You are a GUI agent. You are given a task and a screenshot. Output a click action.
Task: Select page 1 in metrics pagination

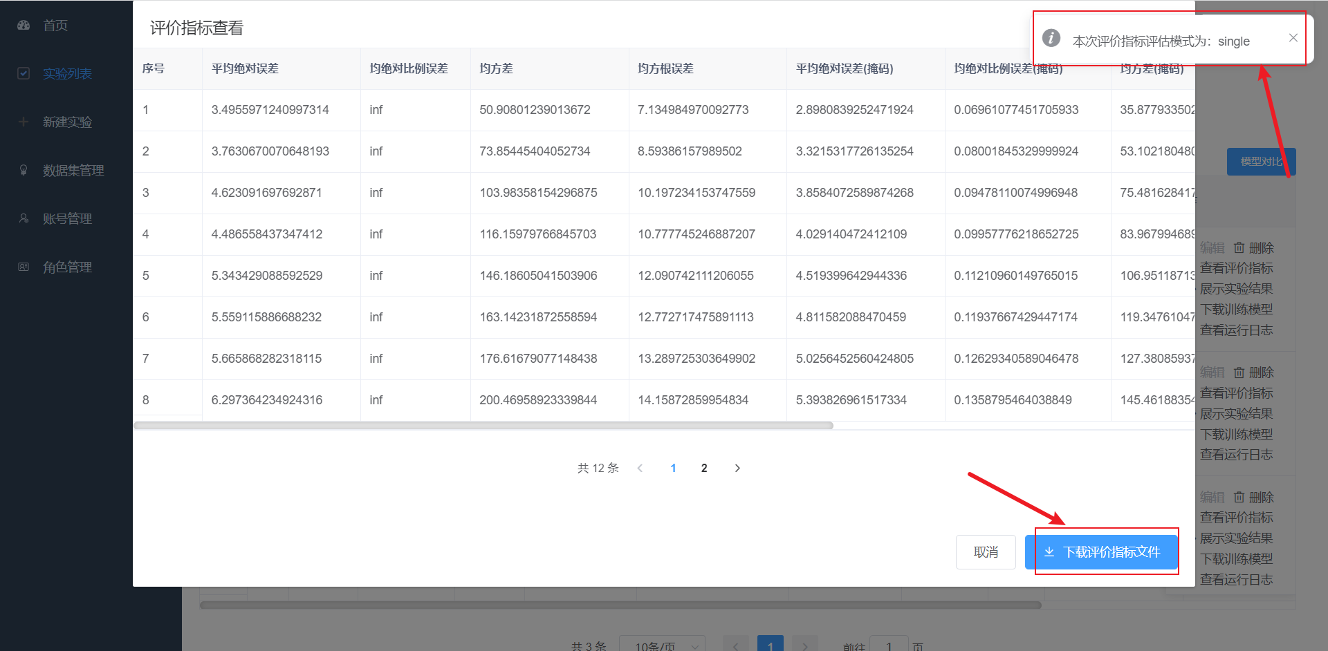point(673,469)
